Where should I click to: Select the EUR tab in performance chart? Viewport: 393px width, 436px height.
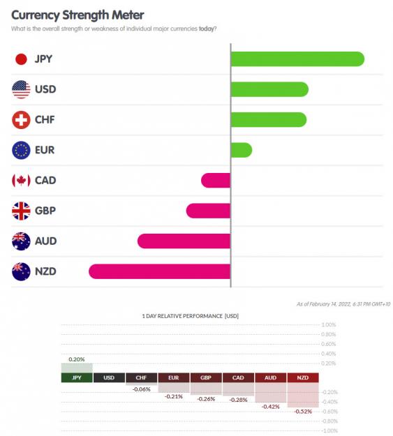(x=174, y=377)
